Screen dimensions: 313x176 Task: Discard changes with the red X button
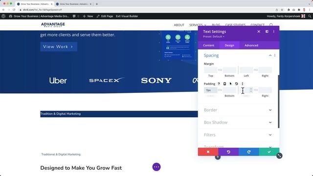(x=208, y=152)
